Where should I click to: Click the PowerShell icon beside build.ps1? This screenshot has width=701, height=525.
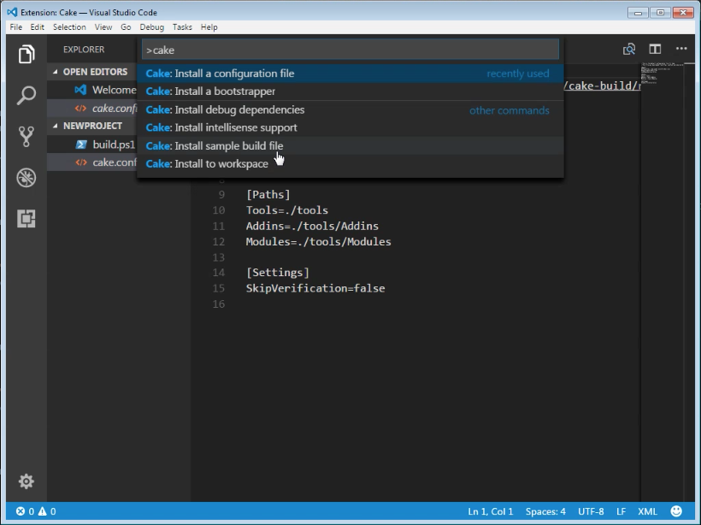pyautogui.click(x=81, y=145)
